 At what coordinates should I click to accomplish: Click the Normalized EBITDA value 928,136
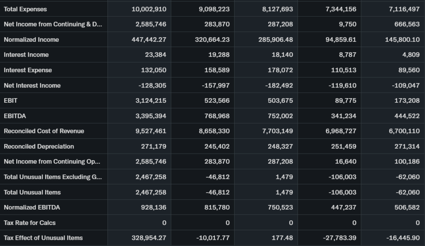click(x=153, y=207)
